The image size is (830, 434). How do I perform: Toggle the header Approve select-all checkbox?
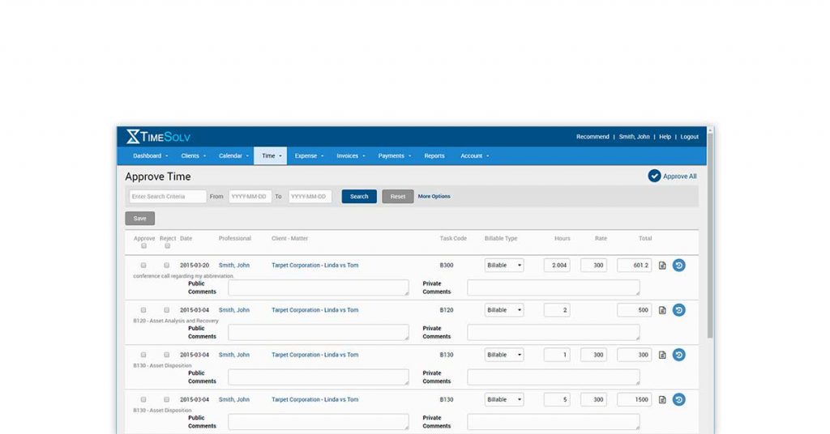pos(143,246)
